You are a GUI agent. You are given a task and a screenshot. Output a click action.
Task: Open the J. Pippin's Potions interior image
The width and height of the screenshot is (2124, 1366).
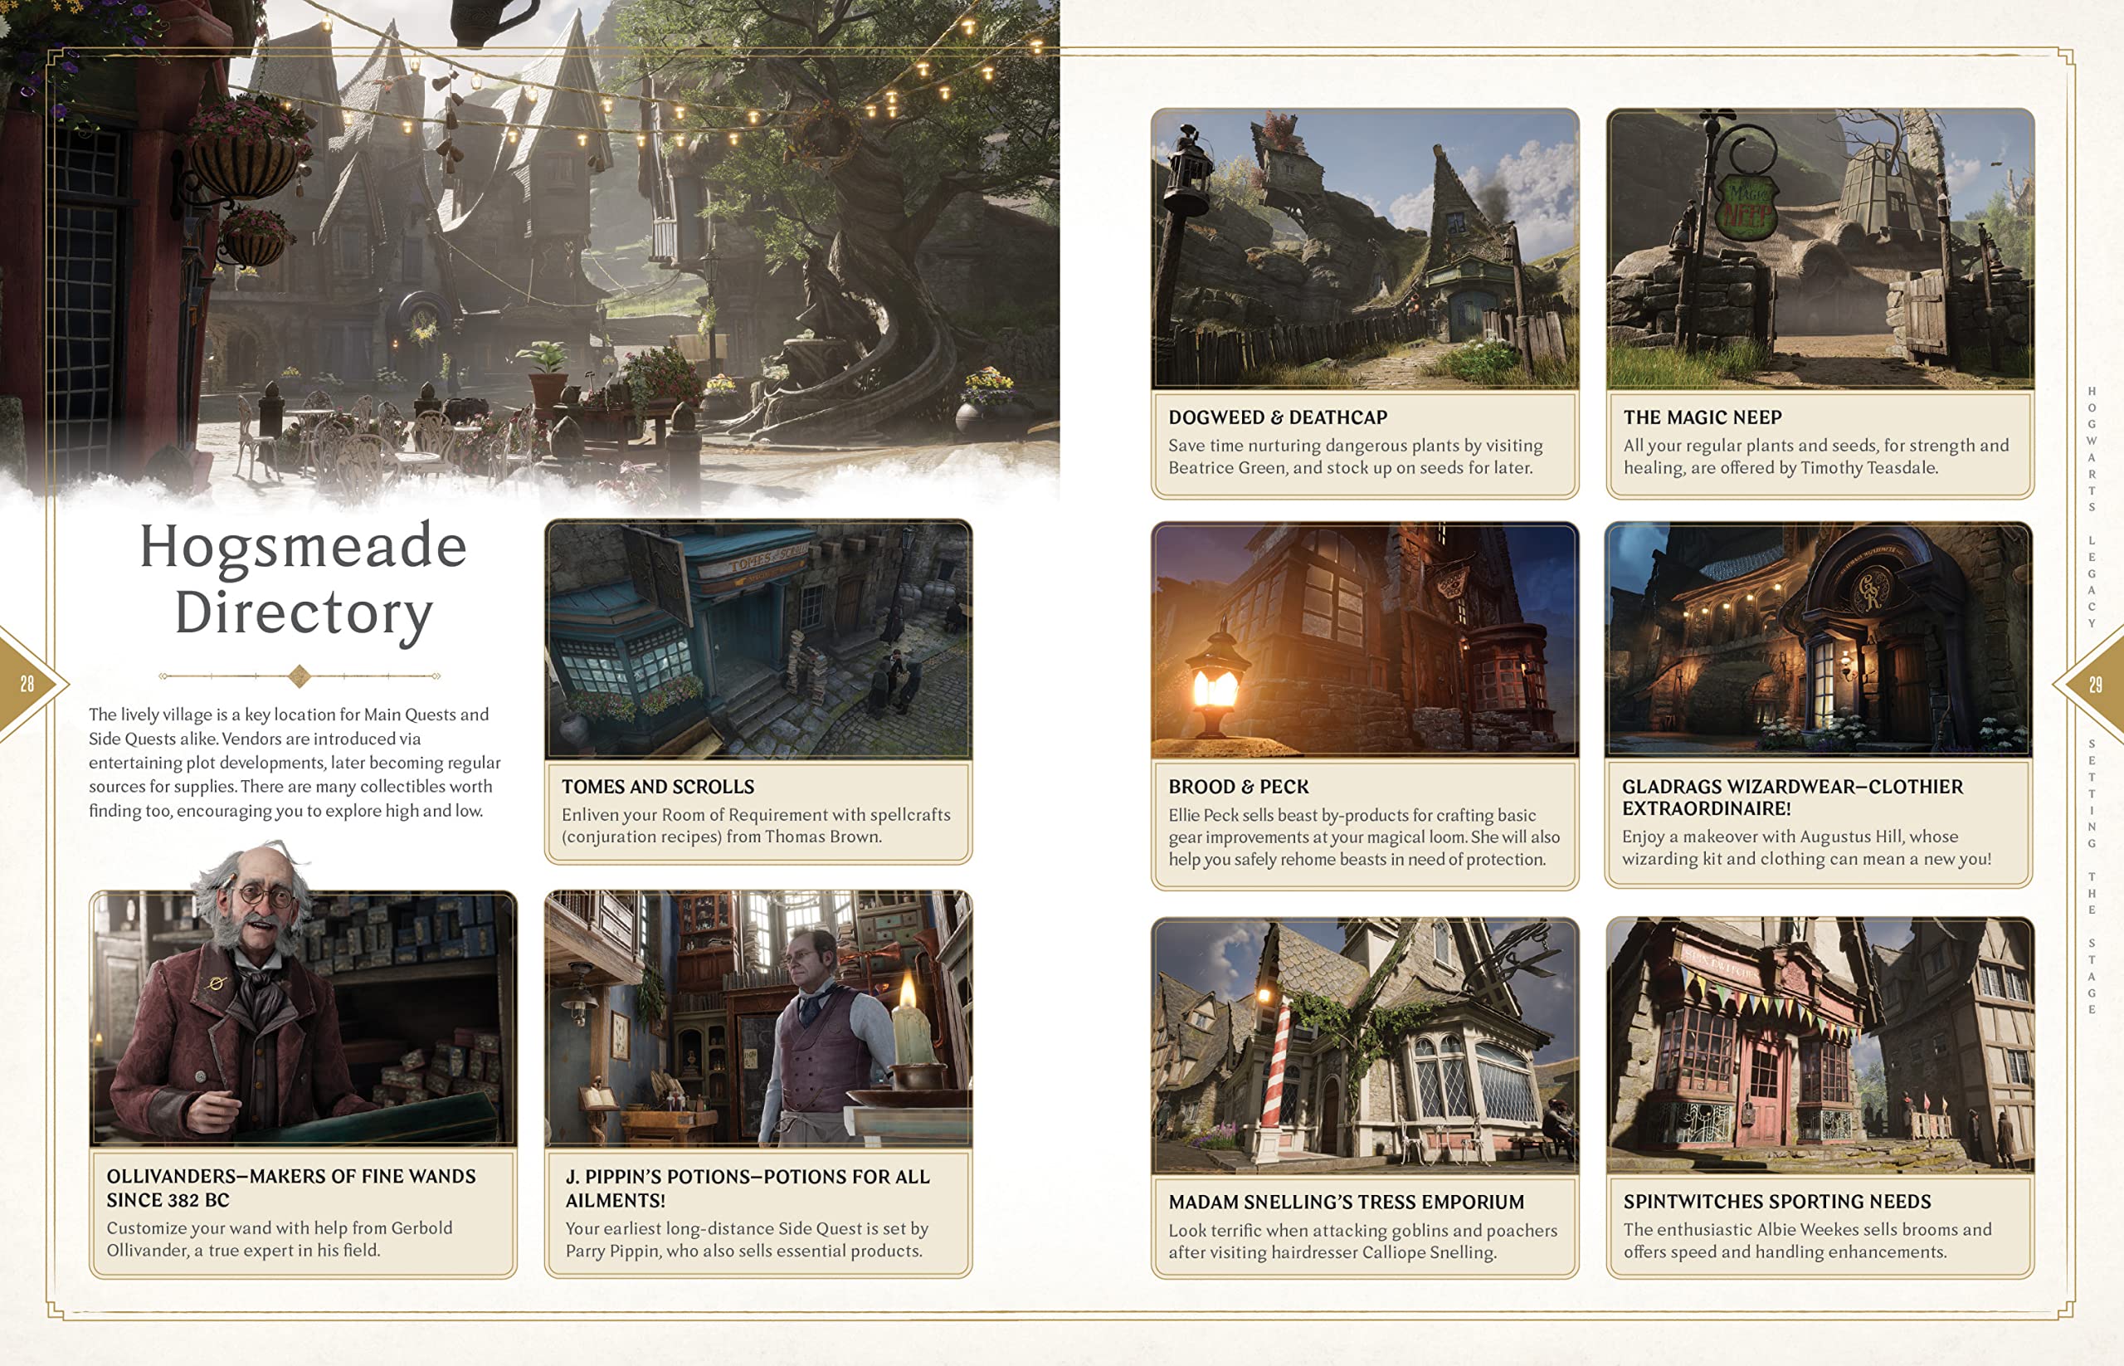(758, 1018)
